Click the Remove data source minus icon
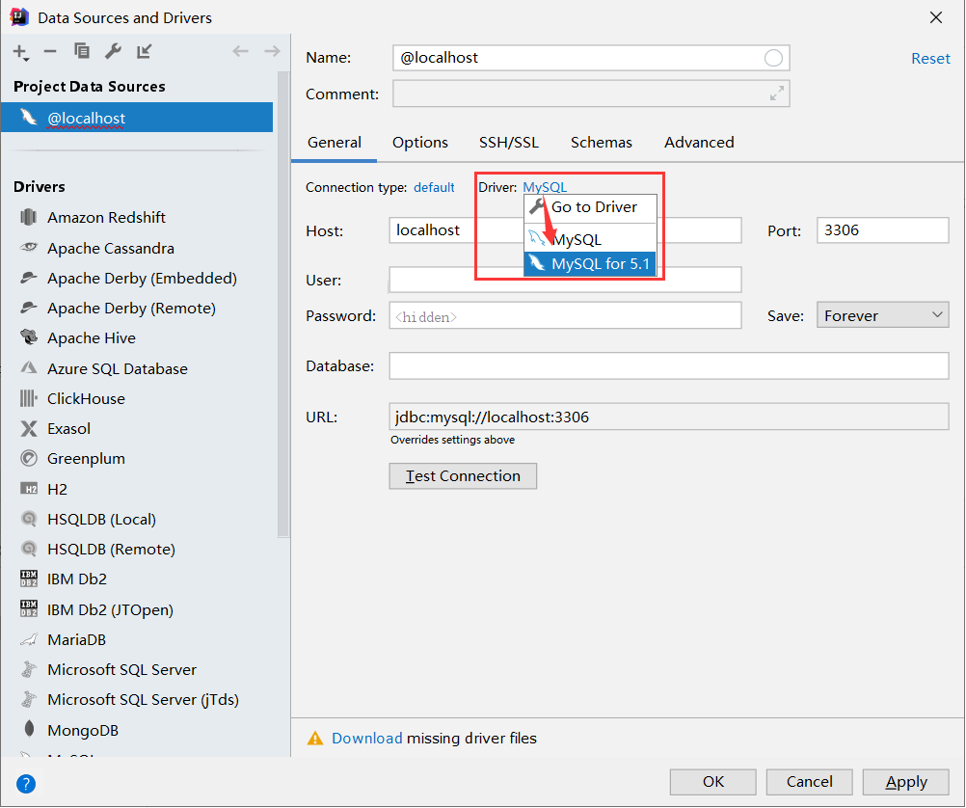 click(50, 51)
